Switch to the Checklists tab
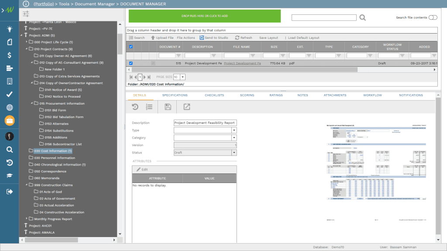Image resolution: width=447 pixels, height=251 pixels. [214, 95]
